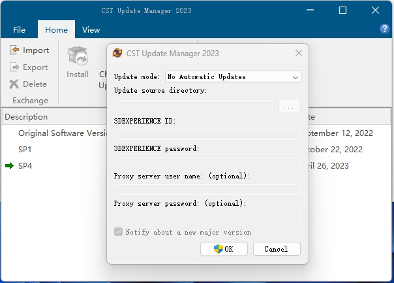Select the Original Software Version row
The width and height of the screenshot is (394, 283).
(63, 133)
